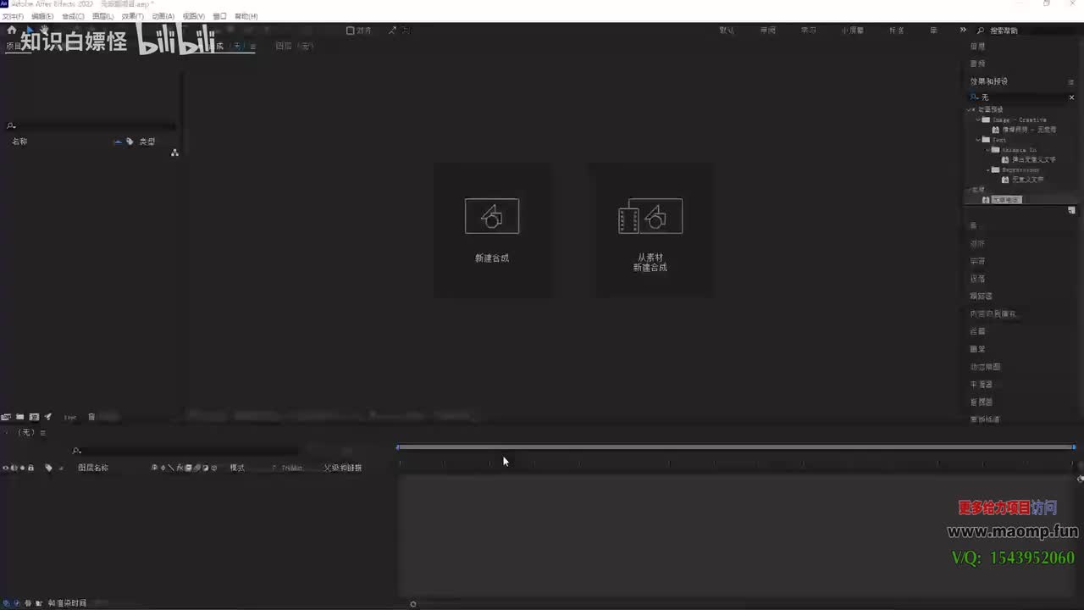Image resolution: width=1084 pixels, height=610 pixels.
Task: Open the 帮助(H) menu
Action: tap(246, 16)
